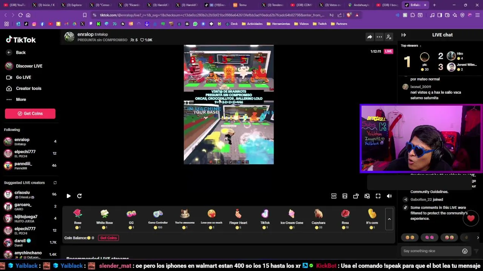Open followed creator elpechi777 under Following
Viewport: 483px width, 271px height.
(30, 153)
